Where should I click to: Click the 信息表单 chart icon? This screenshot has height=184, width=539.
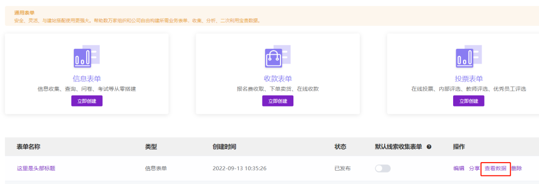[x=87, y=56]
